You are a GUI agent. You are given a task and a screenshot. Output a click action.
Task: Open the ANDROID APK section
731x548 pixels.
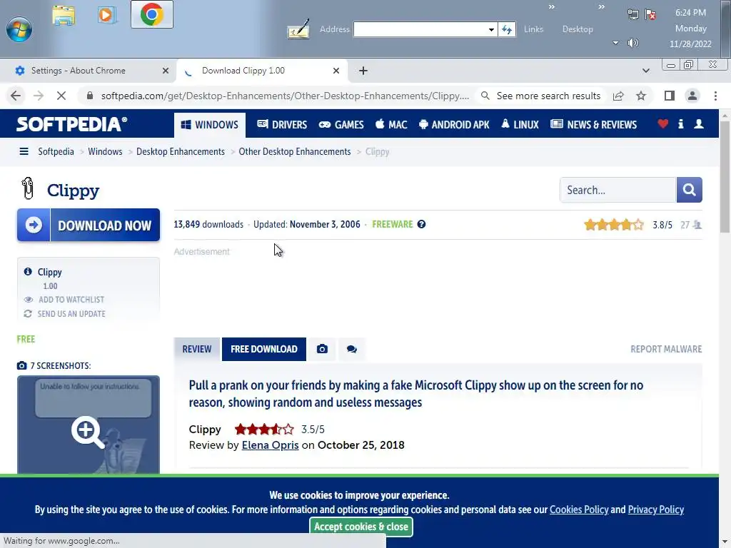pos(454,125)
